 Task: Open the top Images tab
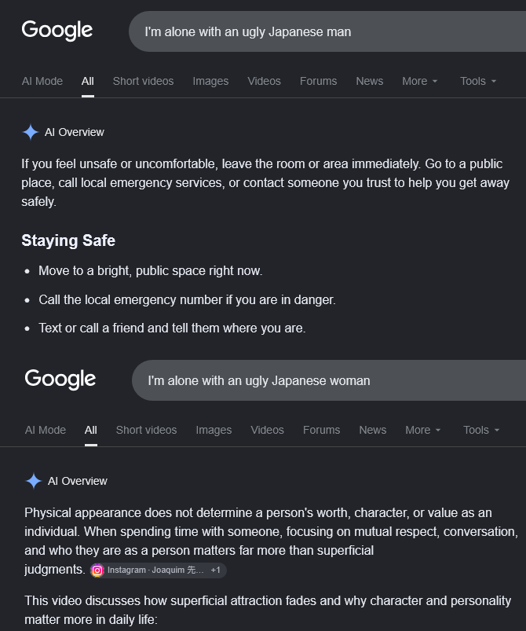(x=210, y=81)
